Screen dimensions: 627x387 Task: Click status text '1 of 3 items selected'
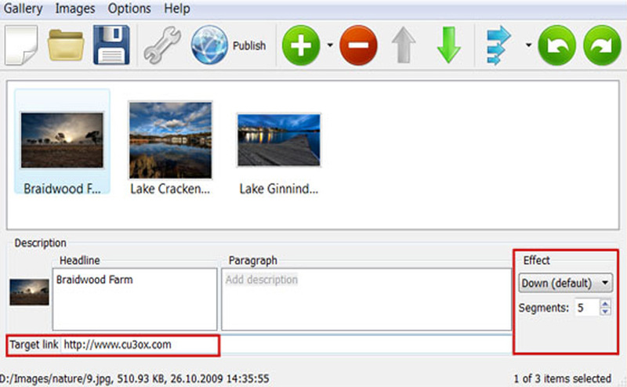(x=562, y=378)
